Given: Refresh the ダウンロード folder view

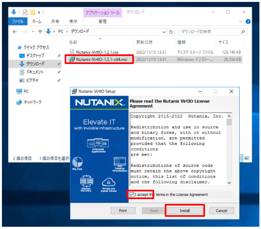Looking at the screenshot, I should pos(171,32).
